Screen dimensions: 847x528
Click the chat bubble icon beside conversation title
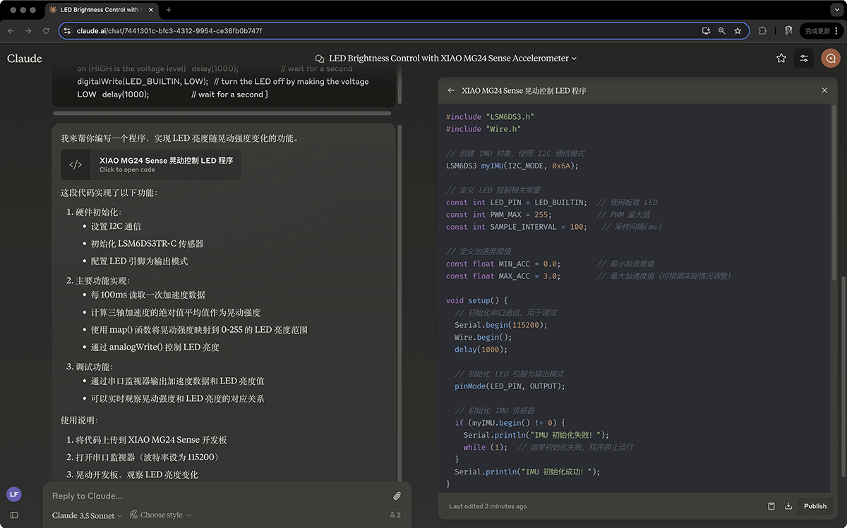pyautogui.click(x=320, y=59)
